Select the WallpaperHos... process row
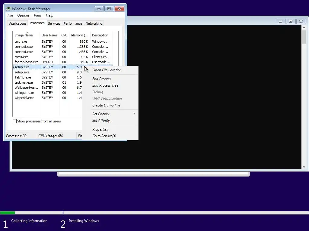This screenshot has width=309, height=231. [x=47, y=88]
